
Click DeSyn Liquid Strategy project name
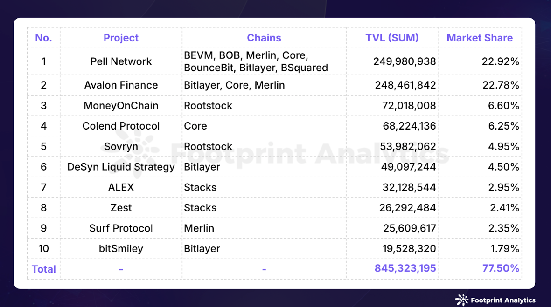coord(121,167)
